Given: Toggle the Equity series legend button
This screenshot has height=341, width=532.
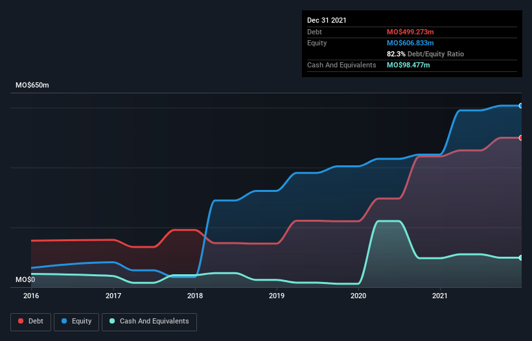Looking at the screenshot, I should (x=76, y=322).
